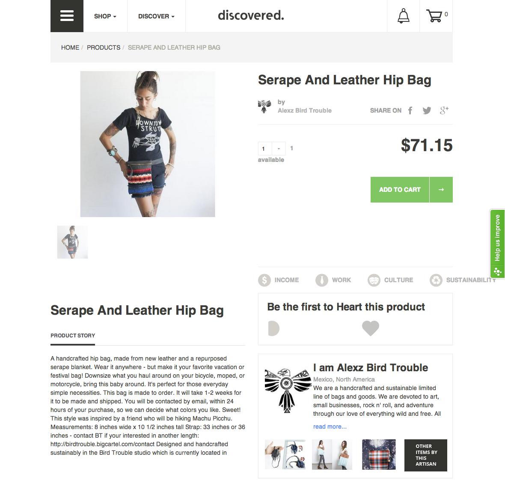Share on Twitter icon
This screenshot has height=486, width=505.
(x=427, y=110)
